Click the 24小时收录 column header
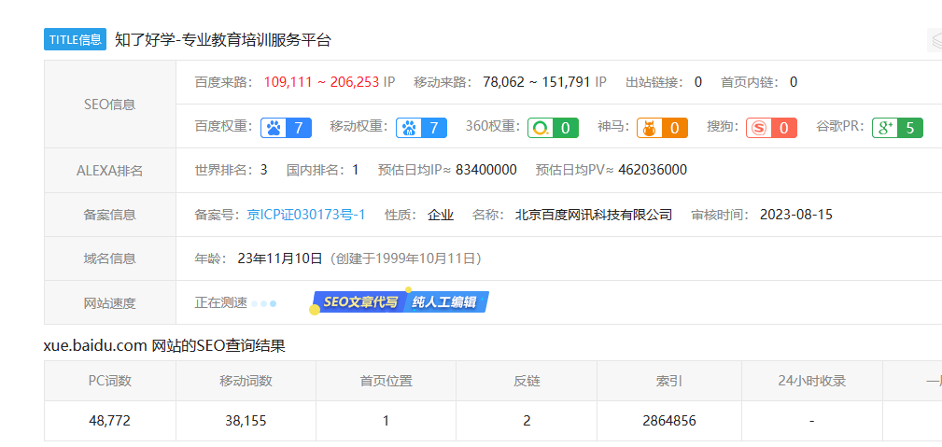Image resolution: width=942 pixels, height=447 pixels. click(x=811, y=381)
